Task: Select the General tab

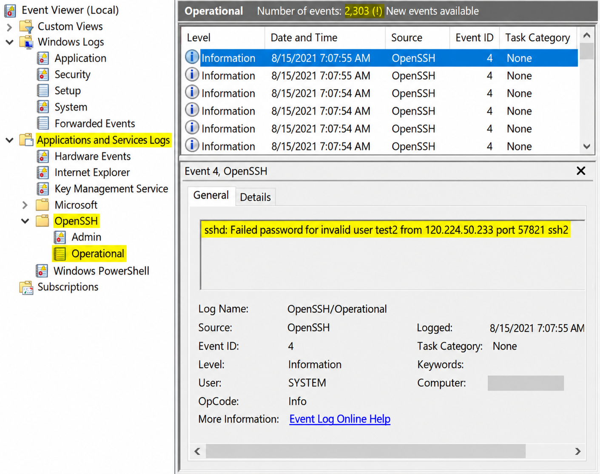Action: [211, 196]
